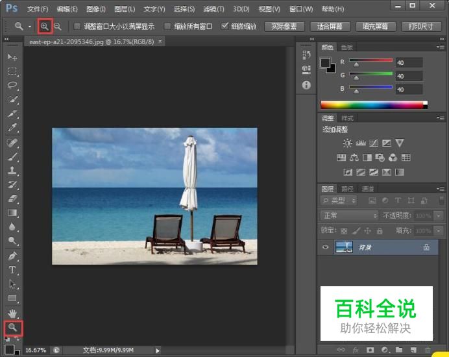
Task: Enable 调整窗口大小以满屏显示 checkbox
Action: click(x=78, y=27)
